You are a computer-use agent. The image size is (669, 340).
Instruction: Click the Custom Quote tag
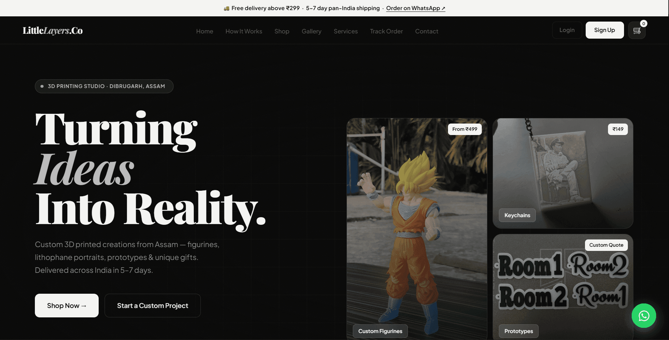[606, 245]
